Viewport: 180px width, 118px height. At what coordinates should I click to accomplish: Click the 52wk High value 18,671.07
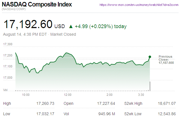click(x=167, y=104)
